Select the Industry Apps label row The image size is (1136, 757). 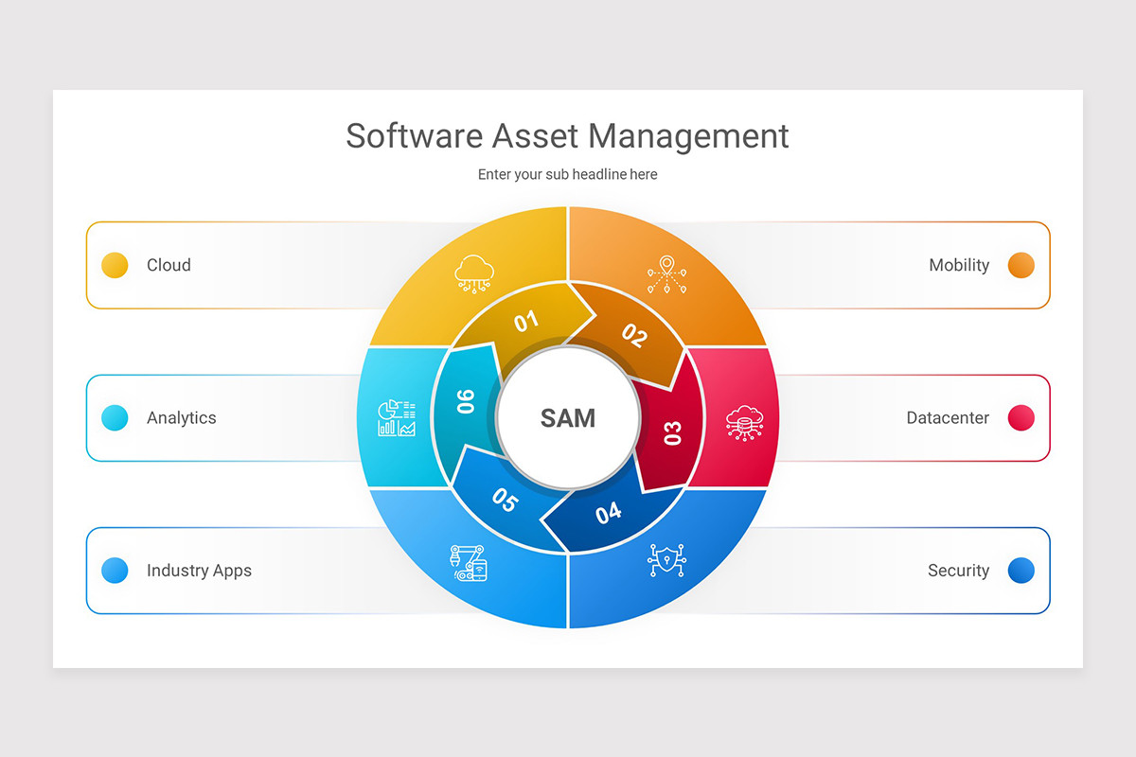tap(199, 571)
